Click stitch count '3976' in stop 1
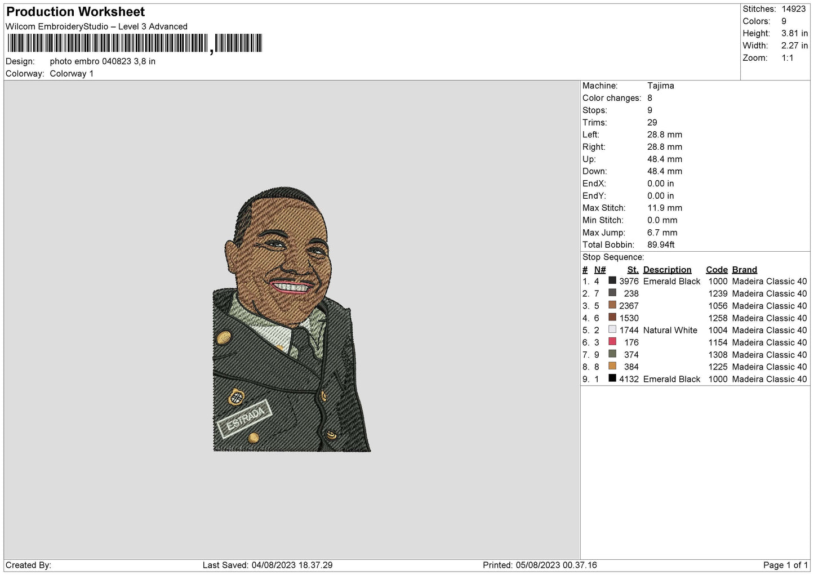This screenshot has height=575, width=814. coord(629,282)
